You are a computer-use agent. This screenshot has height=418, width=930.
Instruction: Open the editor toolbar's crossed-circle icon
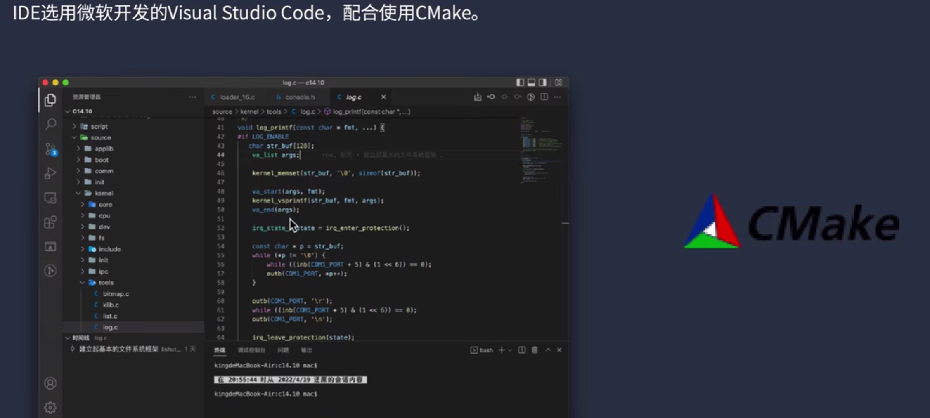531,97
